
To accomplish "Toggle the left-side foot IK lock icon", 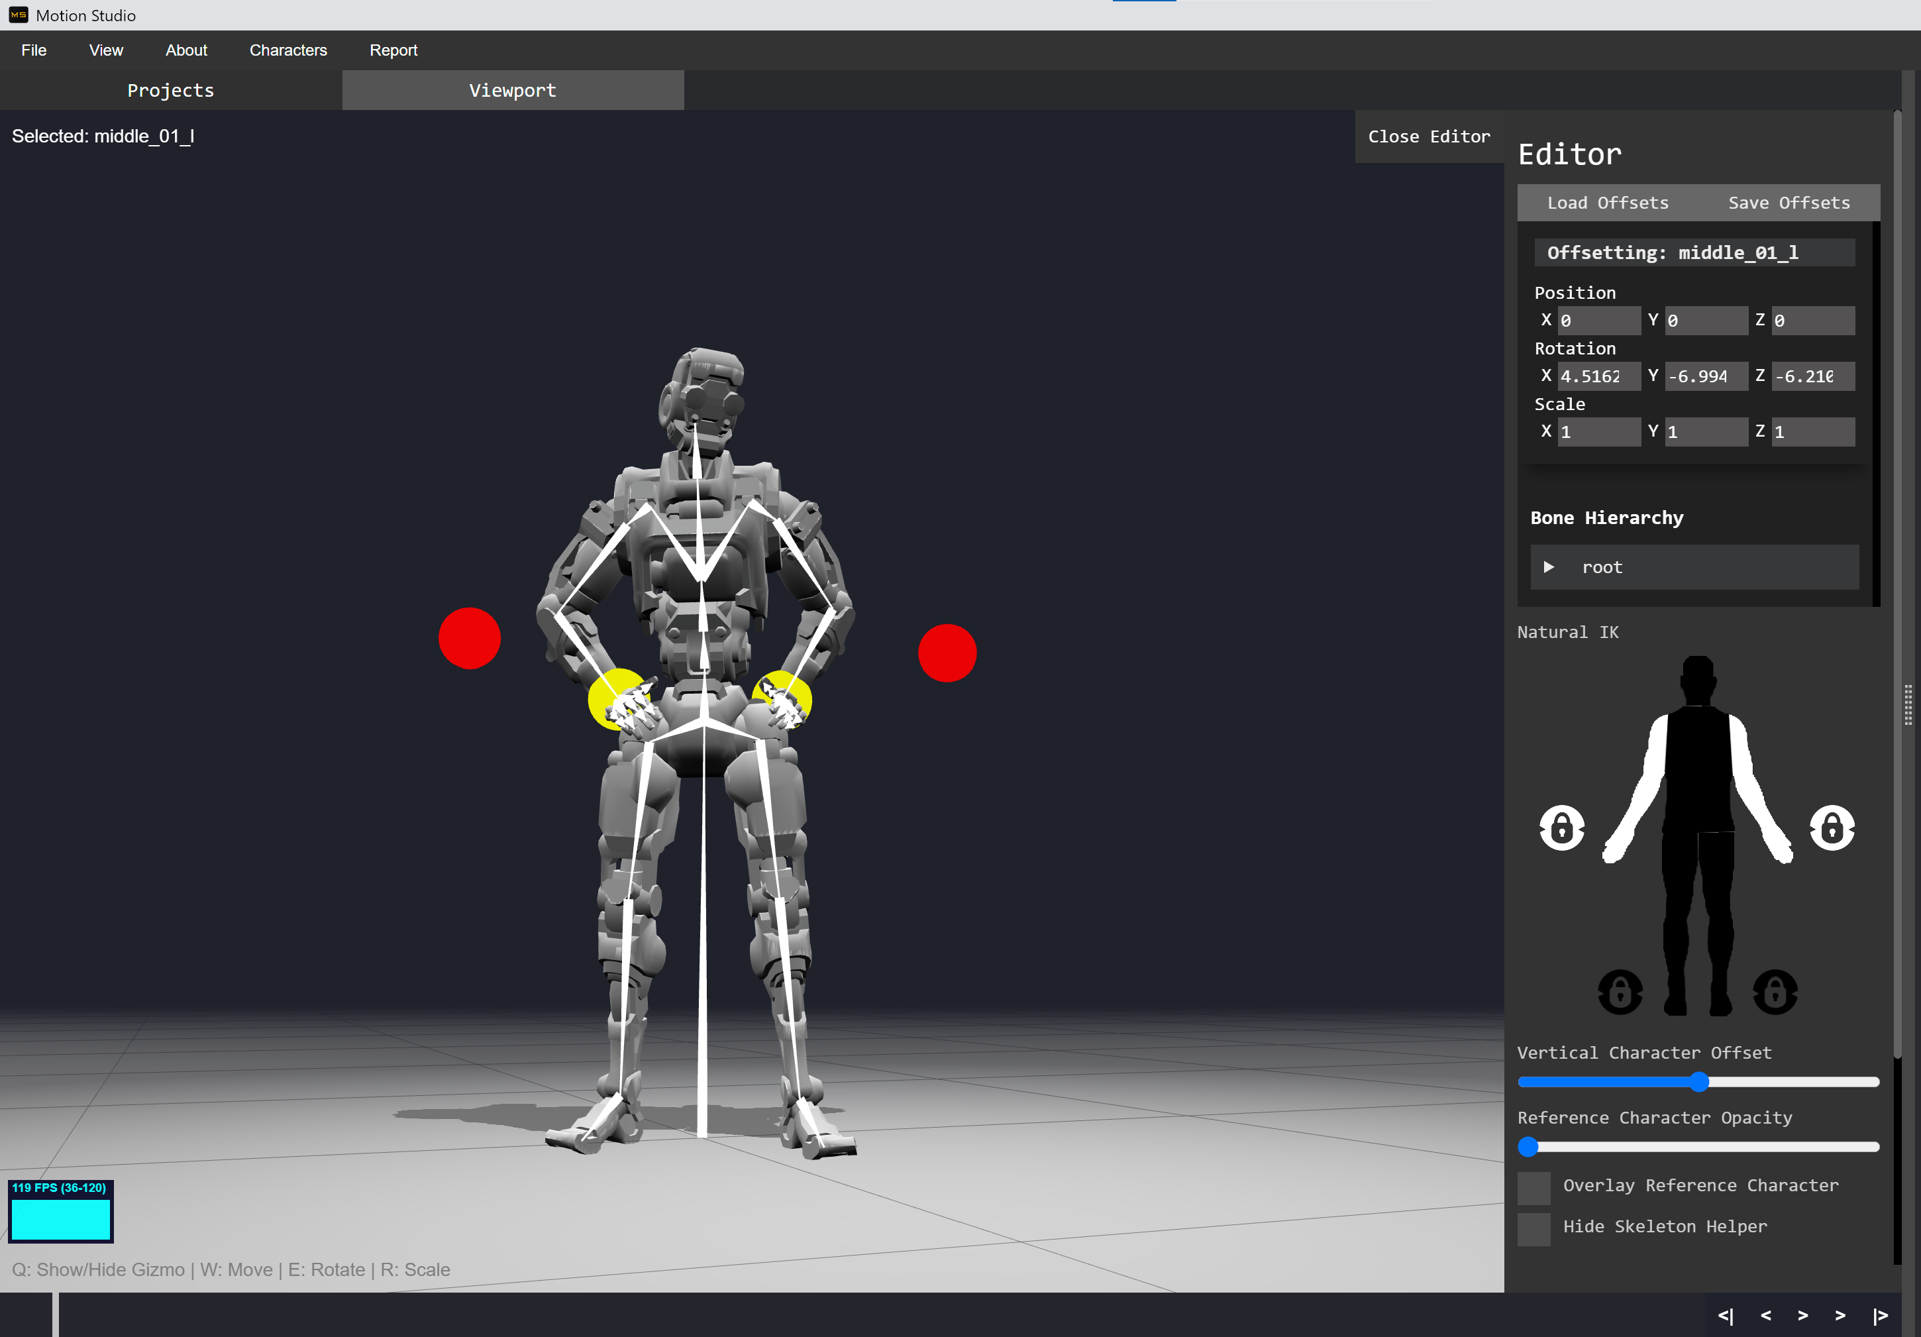I will click(x=1620, y=992).
